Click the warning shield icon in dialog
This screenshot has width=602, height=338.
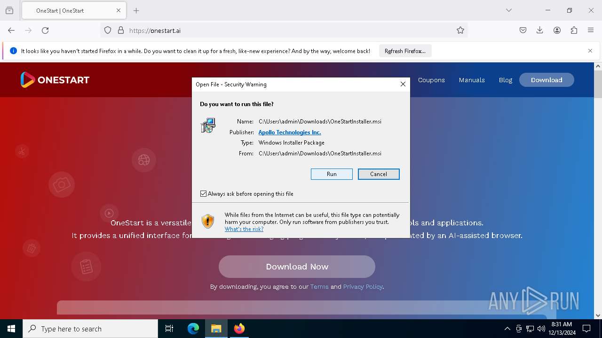[x=208, y=221]
